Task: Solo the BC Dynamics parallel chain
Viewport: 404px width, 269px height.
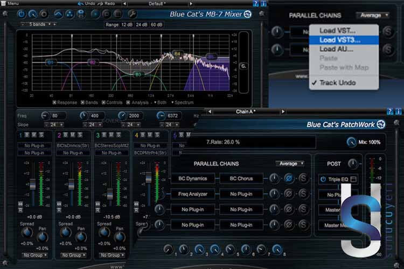Action: tap(303, 178)
